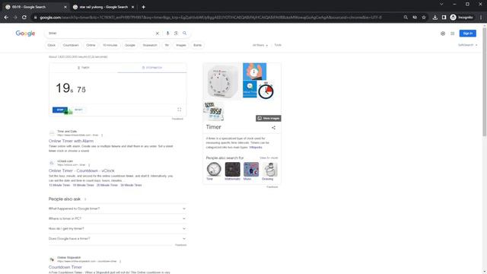Screen dimensions: 487x274
Task: Click the browser address bar
Action: [218, 18]
